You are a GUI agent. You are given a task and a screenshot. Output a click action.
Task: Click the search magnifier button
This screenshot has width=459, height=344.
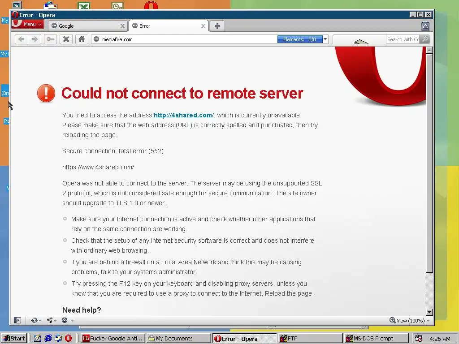(x=425, y=39)
